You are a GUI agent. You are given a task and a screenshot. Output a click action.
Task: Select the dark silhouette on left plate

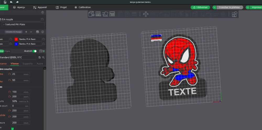[x=91, y=72]
